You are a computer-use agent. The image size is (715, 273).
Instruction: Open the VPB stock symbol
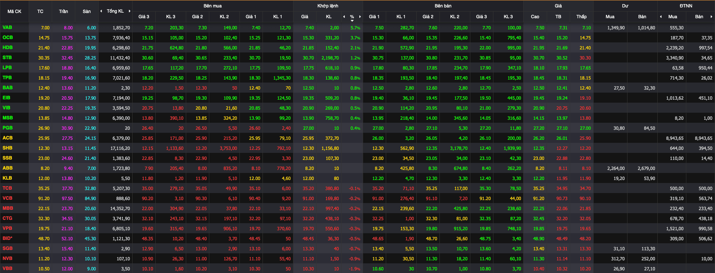(x=7, y=228)
